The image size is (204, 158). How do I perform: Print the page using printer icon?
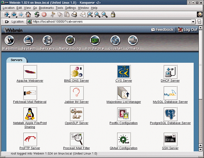coord(74,14)
